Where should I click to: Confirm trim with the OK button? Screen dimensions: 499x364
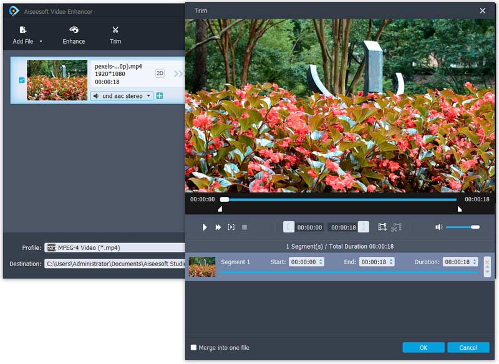[424, 347]
